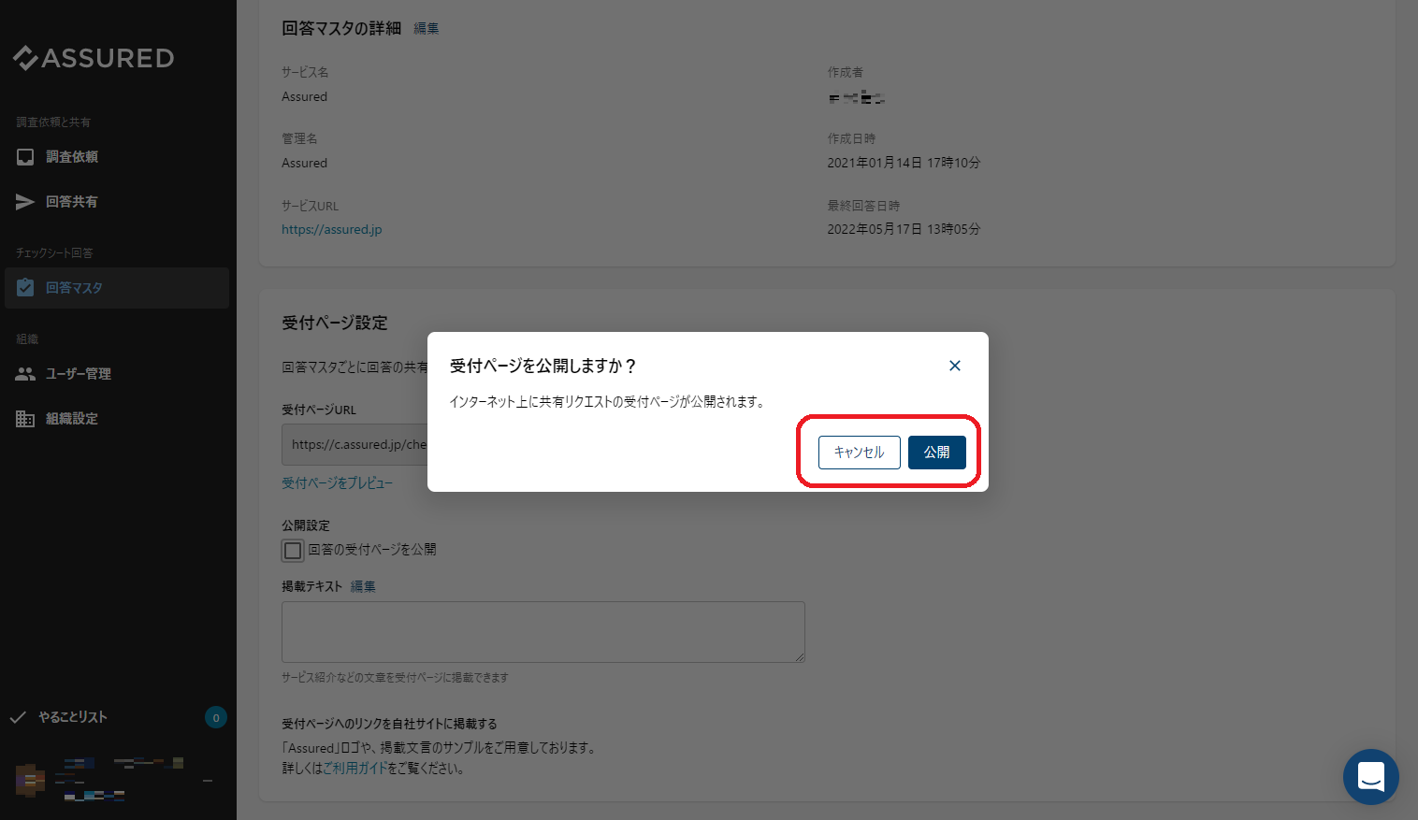The width and height of the screenshot is (1418, 820).
Task: Click the 受付ページ設定 heading
Action: tap(335, 323)
